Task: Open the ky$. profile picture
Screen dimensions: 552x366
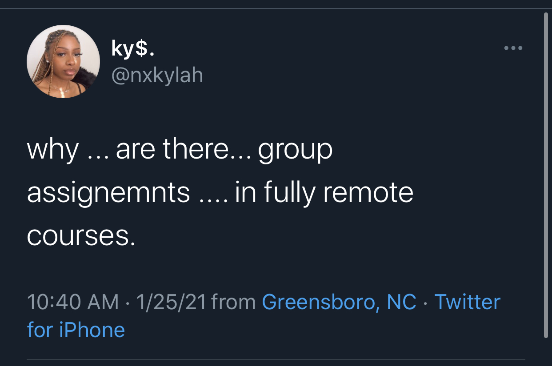Action: [x=63, y=62]
